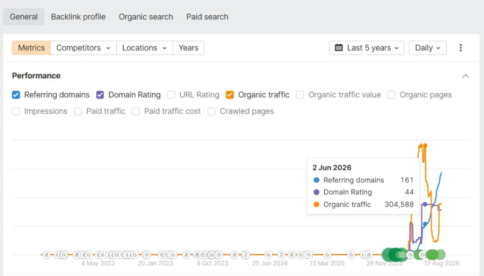Screen dimensions: 484x276
Task: Uncheck the Referring domains checkbox
Action: coord(16,95)
